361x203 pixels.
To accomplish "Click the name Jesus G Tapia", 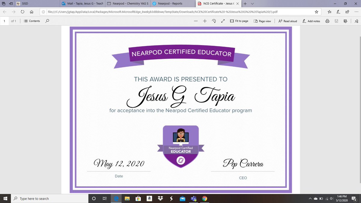I will tap(180, 97).
